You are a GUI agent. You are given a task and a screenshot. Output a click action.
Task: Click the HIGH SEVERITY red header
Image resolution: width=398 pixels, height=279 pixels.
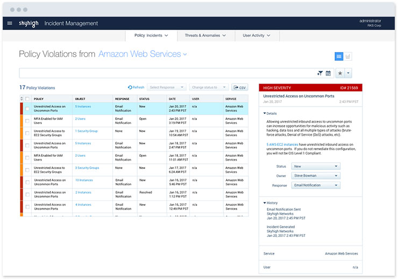[310, 88]
